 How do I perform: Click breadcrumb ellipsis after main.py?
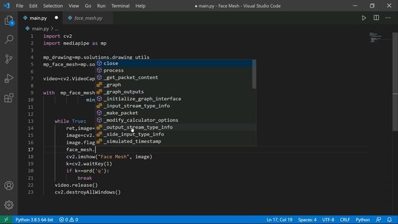click(57, 29)
